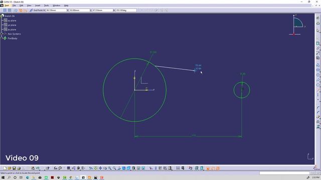The image size is (321, 180).
Task: Click the Sketcher workbench icon at top right
Action: [x=317, y=18]
